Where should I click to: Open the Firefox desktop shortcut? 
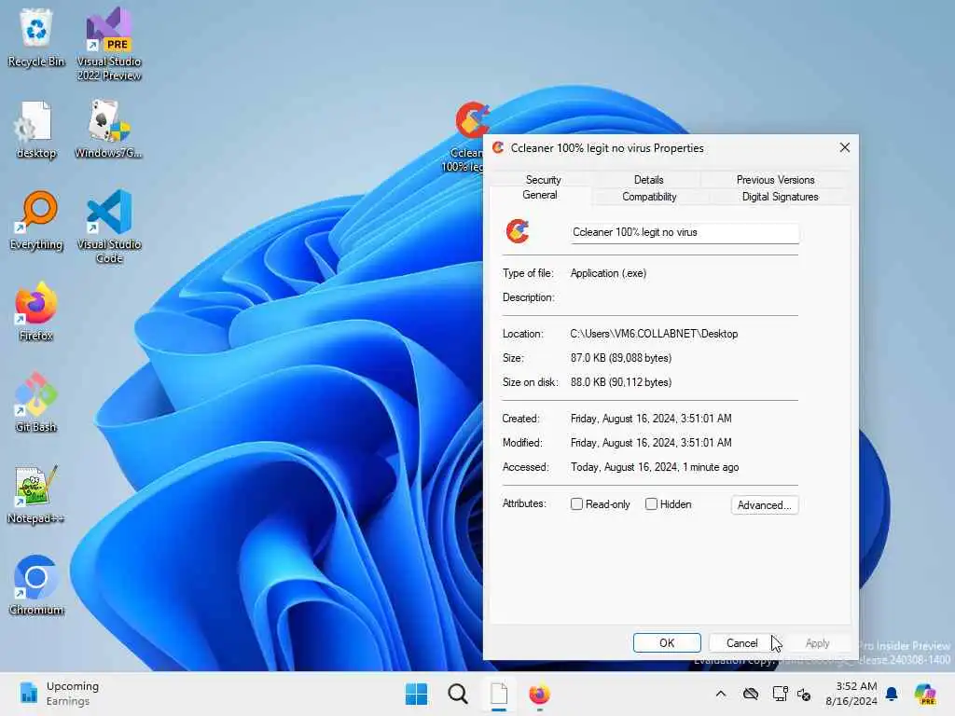pyautogui.click(x=36, y=311)
